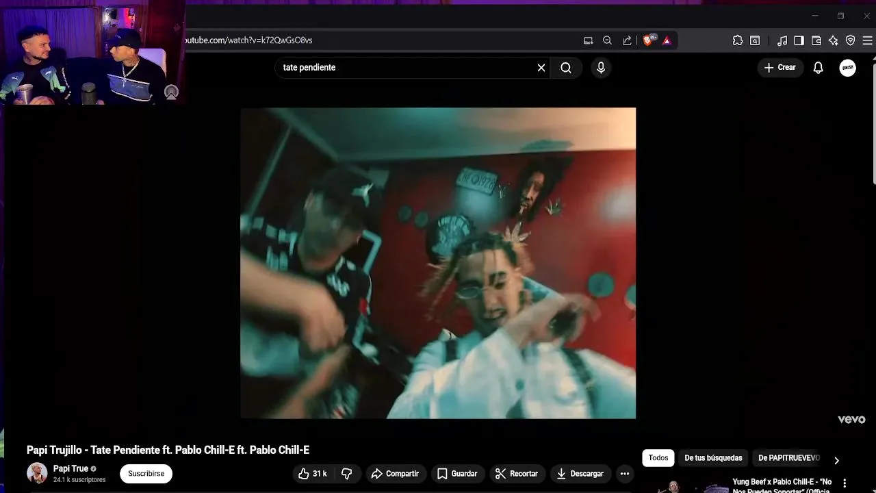Screen dimensions: 876x493
Task: Open the Brave Wallet icon
Action: coord(816,40)
